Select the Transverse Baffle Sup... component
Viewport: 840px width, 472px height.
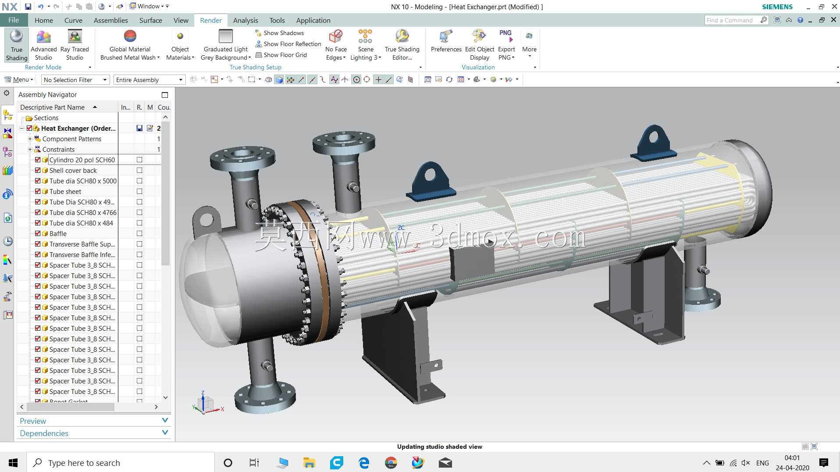(x=82, y=244)
